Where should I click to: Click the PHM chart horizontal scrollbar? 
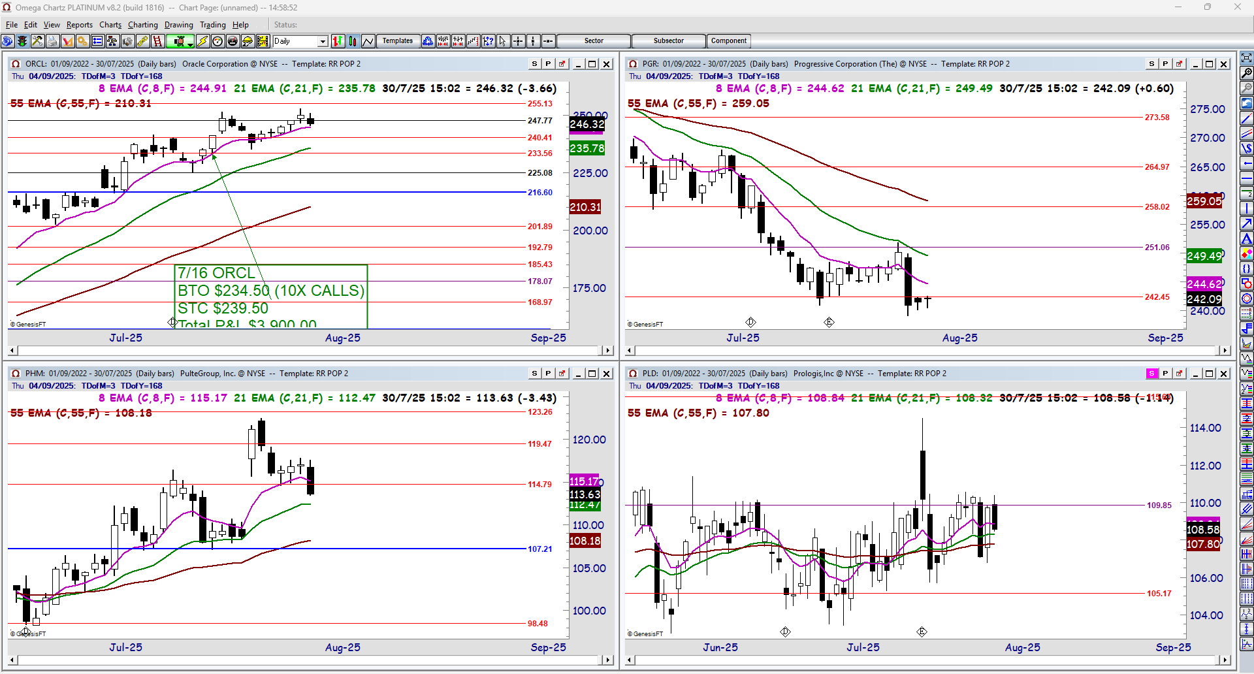coord(310,660)
